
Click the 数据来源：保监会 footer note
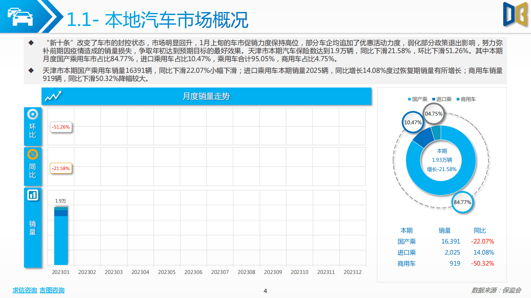tap(496, 290)
